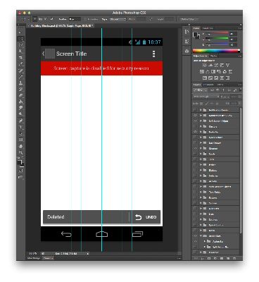259x282 pixels.
Task: Click the delete layer trash icon
Action: [x=234, y=258]
